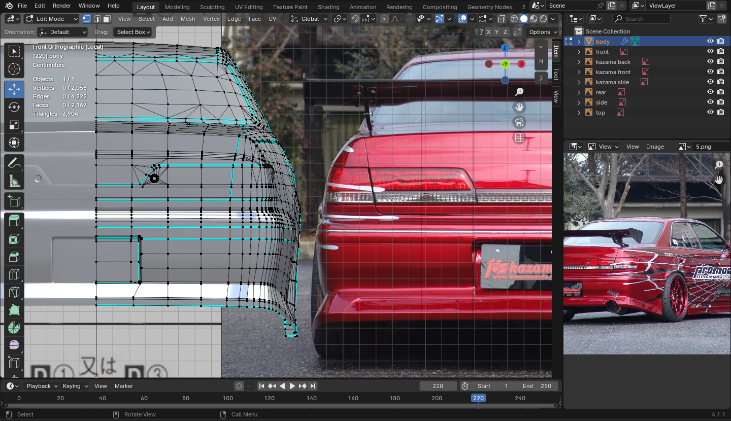Select the Move tool in toolbar
The height and width of the screenshot is (421, 731).
coord(14,89)
